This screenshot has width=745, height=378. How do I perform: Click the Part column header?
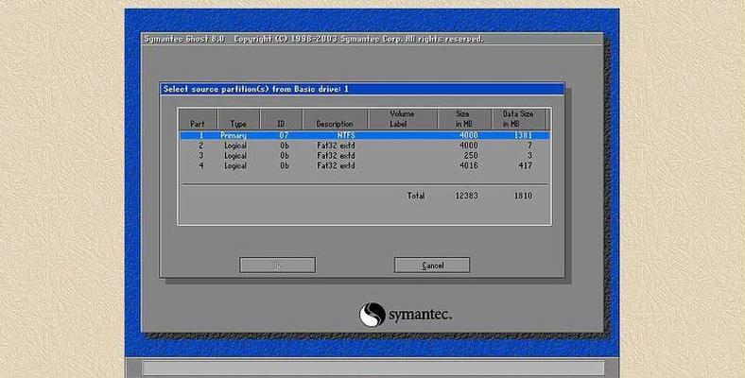pyautogui.click(x=198, y=119)
